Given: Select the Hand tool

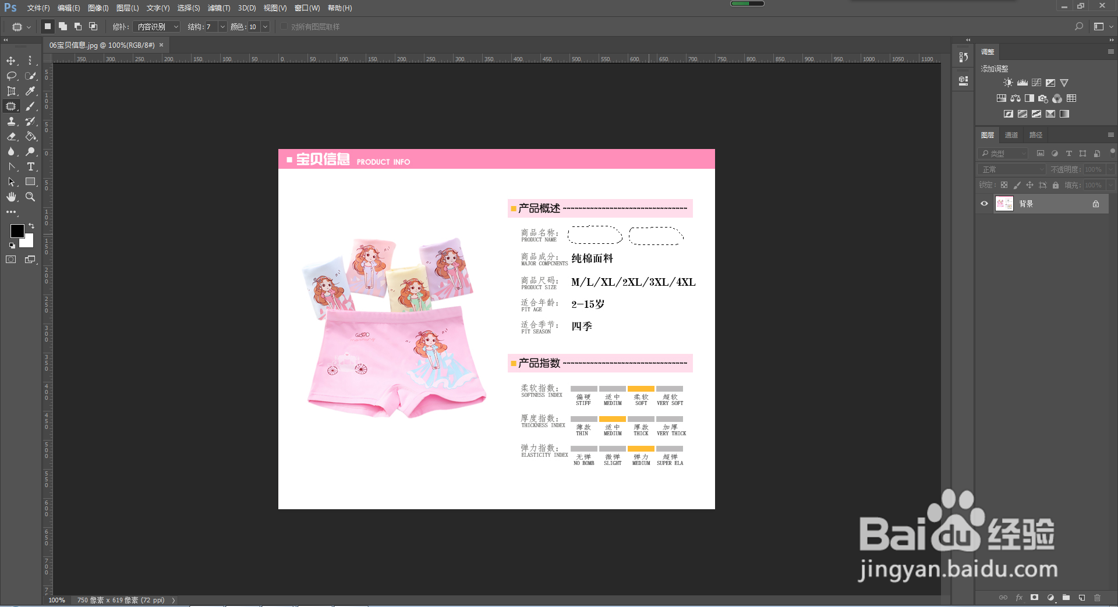Looking at the screenshot, I should 11,197.
